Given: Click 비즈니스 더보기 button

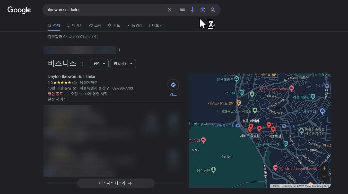Looking at the screenshot, I should click(116, 183).
